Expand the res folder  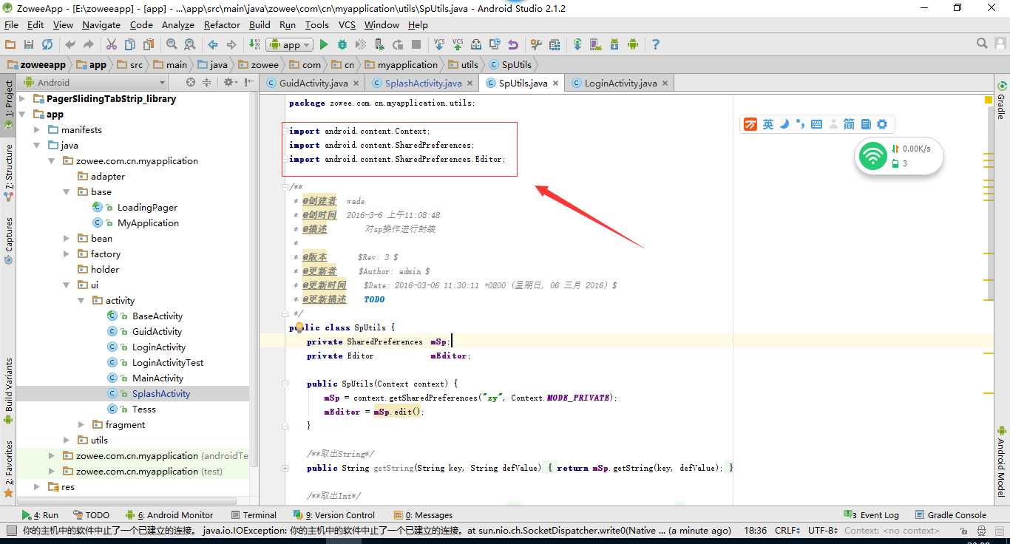[x=37, y=486]
